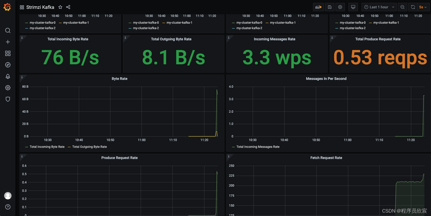Show info for Total Produce Request Rate panel
Screen dimensions: 431x216
[332, 38]
